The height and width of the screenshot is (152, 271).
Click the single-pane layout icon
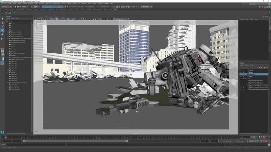(x=2, y=51)
